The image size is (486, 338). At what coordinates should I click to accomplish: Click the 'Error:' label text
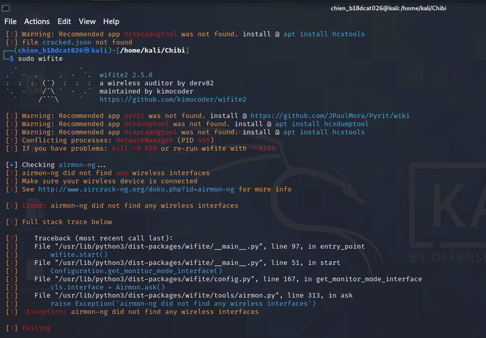tap(34, 206)
